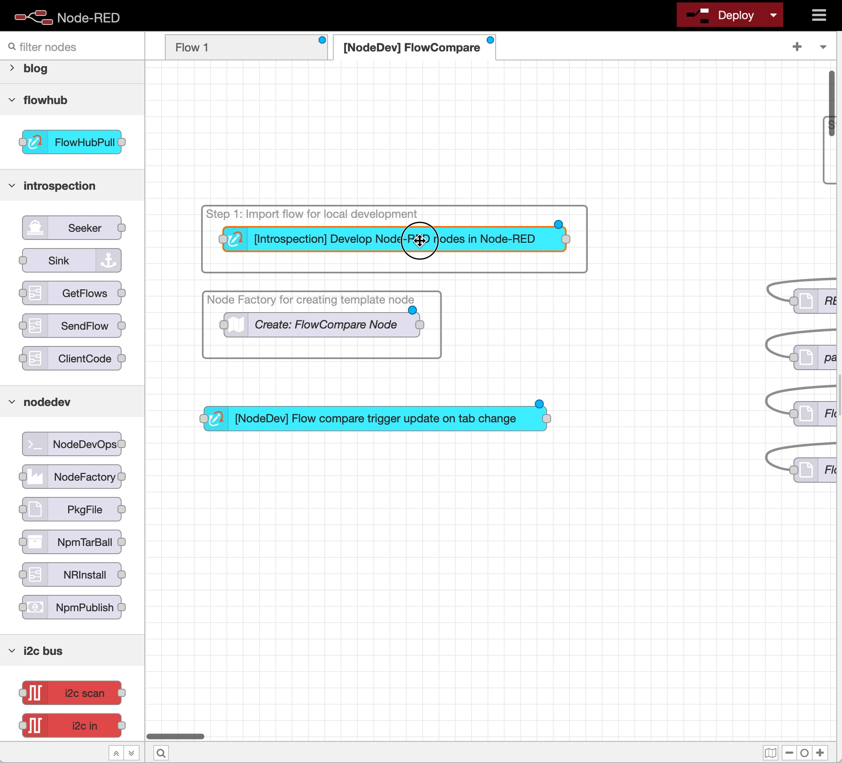Click output port of Create: FlowCompare Node

[420, 324]
